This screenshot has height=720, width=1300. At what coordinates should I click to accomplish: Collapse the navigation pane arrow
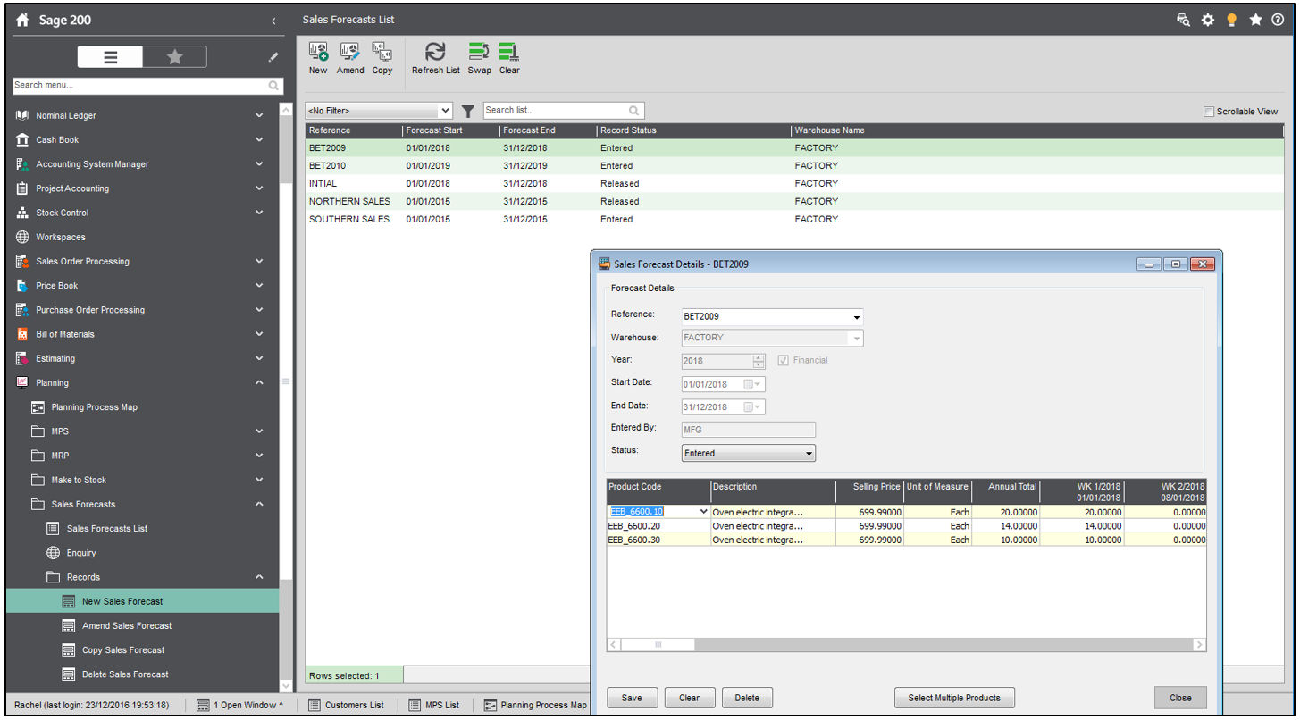pos(273,21)
